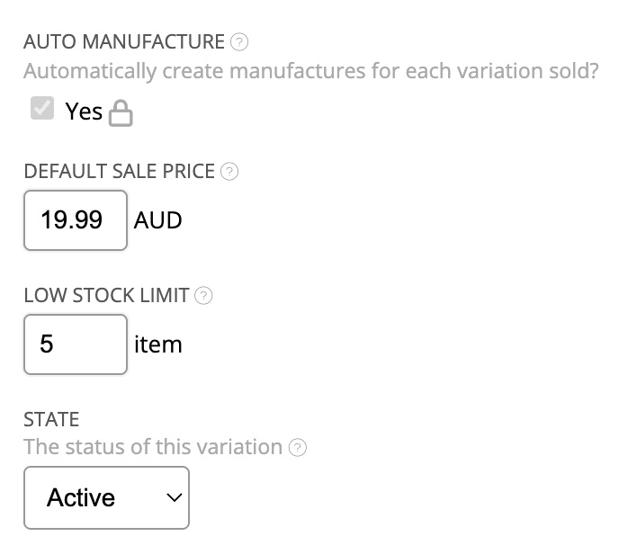This screenshot has height=545, width=637.
Task: Select the Active text in the State selector
Action: 81,497
